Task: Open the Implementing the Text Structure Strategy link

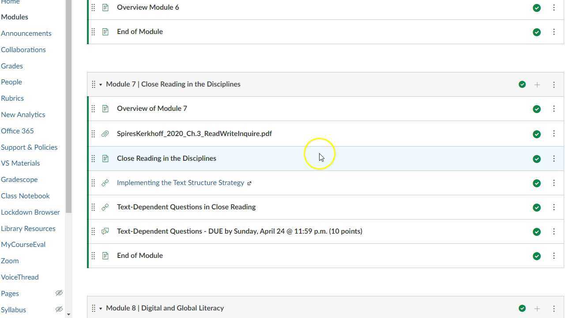Action: (x=181, y=182)
